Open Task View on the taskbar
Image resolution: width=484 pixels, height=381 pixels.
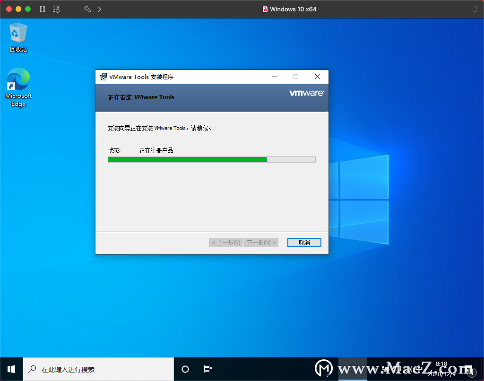[208, 369]
